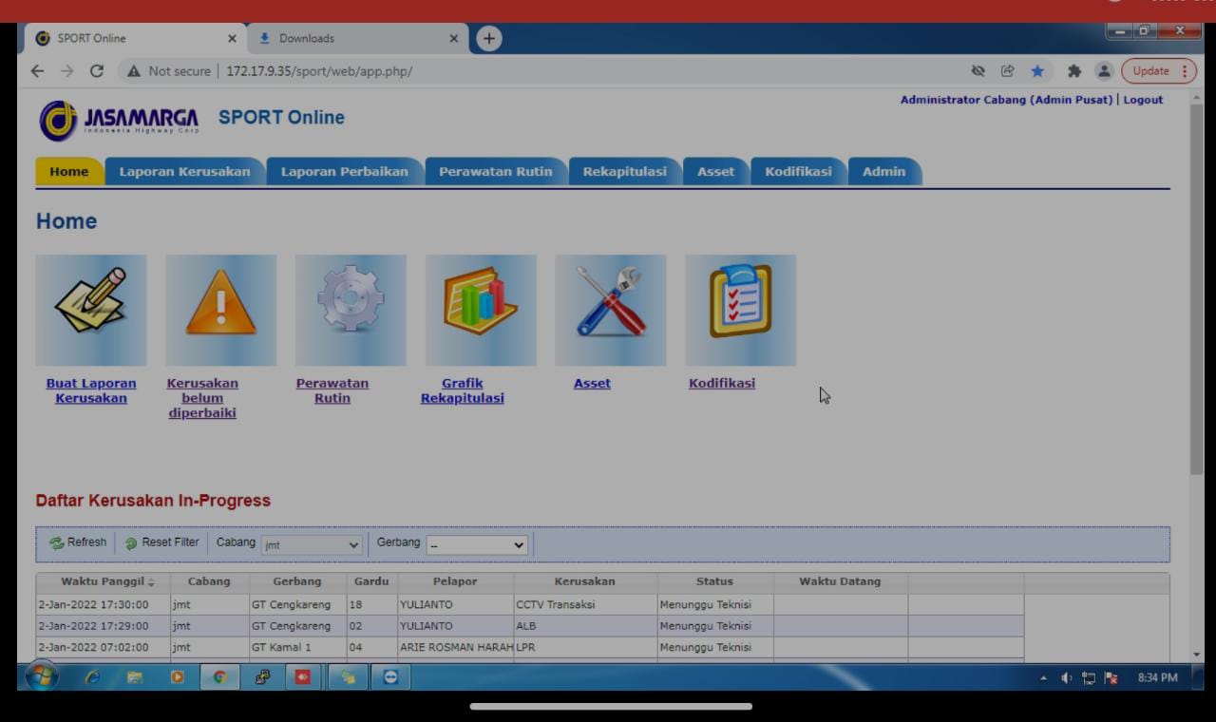Click the Reset Filter button

pos(162,542)
